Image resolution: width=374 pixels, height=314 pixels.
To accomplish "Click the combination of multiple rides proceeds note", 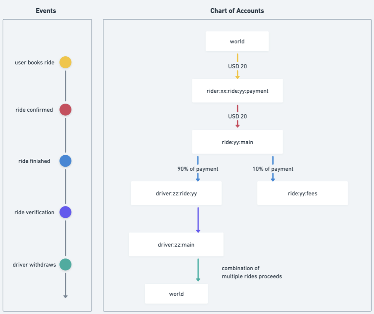I will pos(252,272).
